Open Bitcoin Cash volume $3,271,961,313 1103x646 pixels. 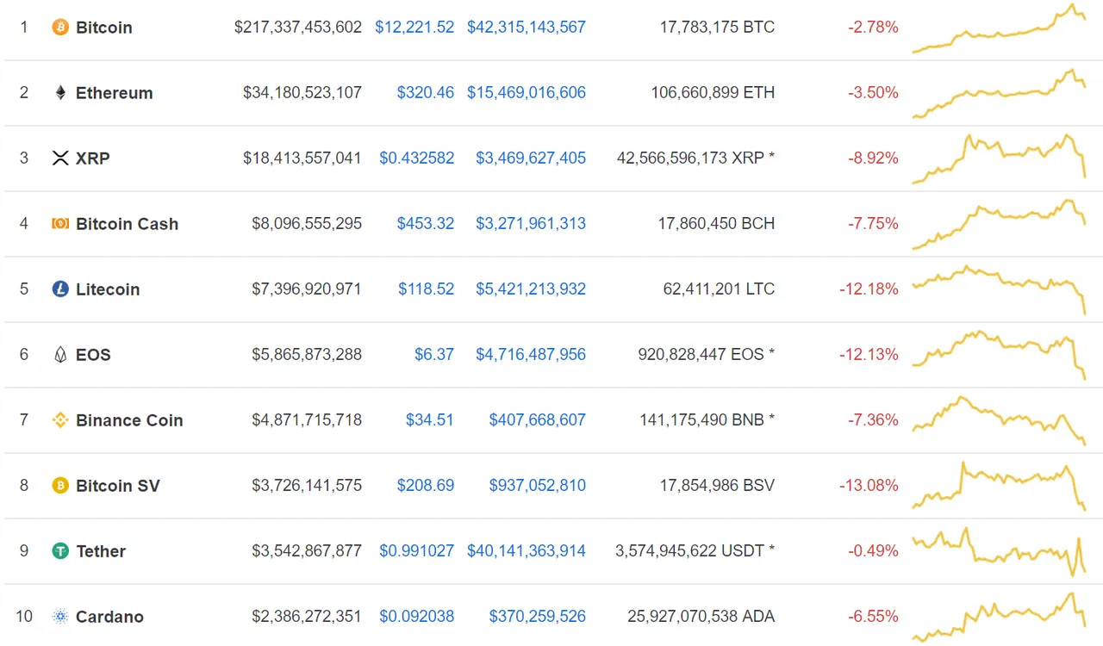(531, 224)
